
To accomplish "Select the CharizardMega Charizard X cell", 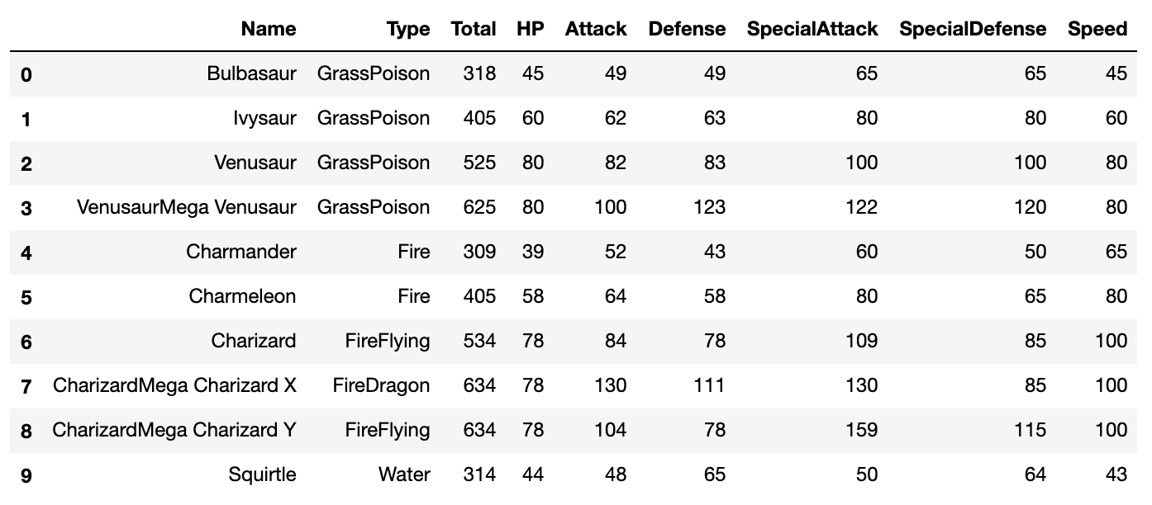I will coord(174,385).
